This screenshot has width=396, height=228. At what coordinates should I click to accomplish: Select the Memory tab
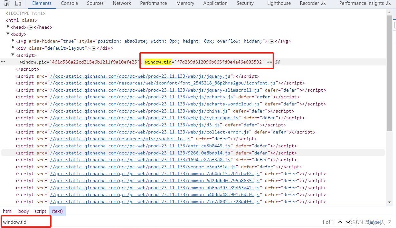[185, 3]
